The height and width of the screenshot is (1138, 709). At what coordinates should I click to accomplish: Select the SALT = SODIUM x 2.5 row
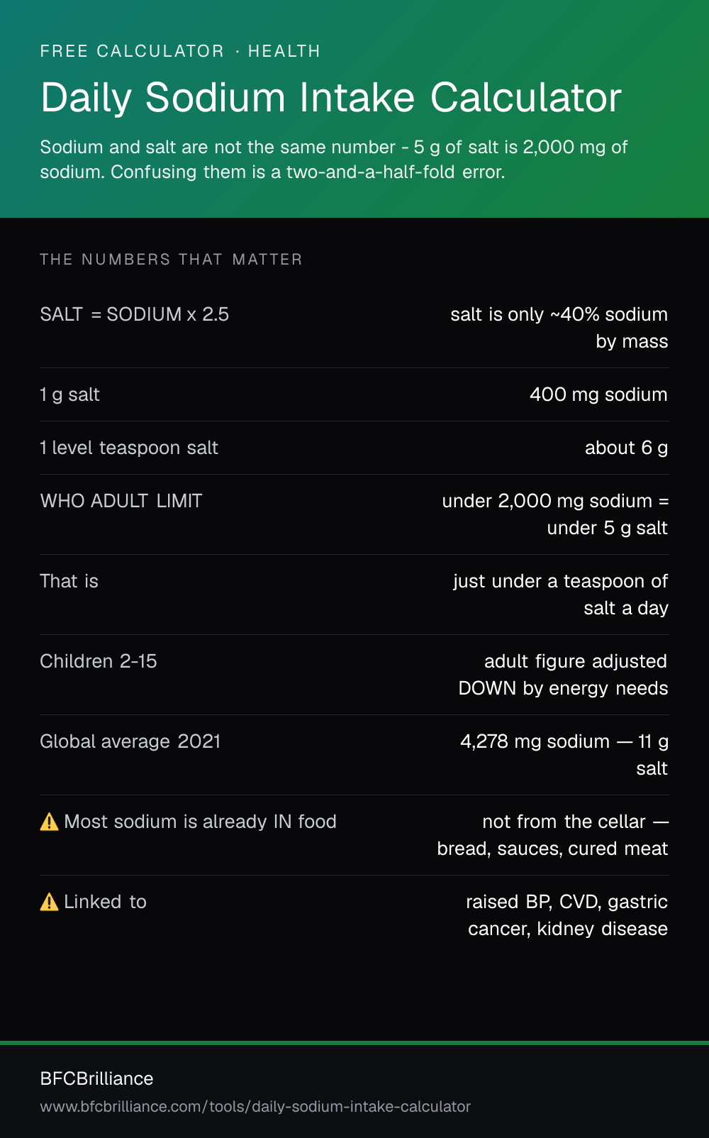[x=354, y=328]
